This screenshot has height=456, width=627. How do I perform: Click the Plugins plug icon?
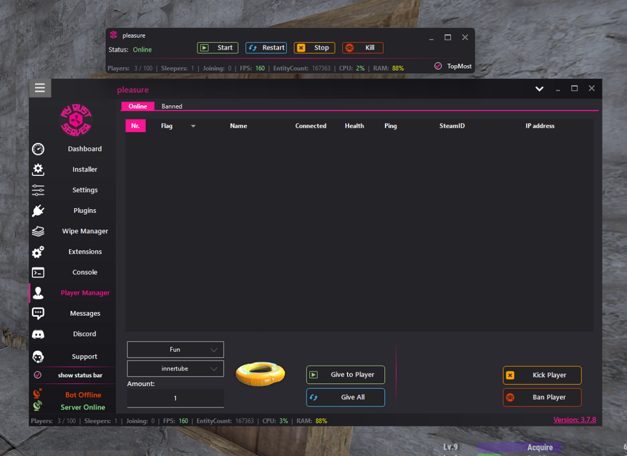coord(38,210)
